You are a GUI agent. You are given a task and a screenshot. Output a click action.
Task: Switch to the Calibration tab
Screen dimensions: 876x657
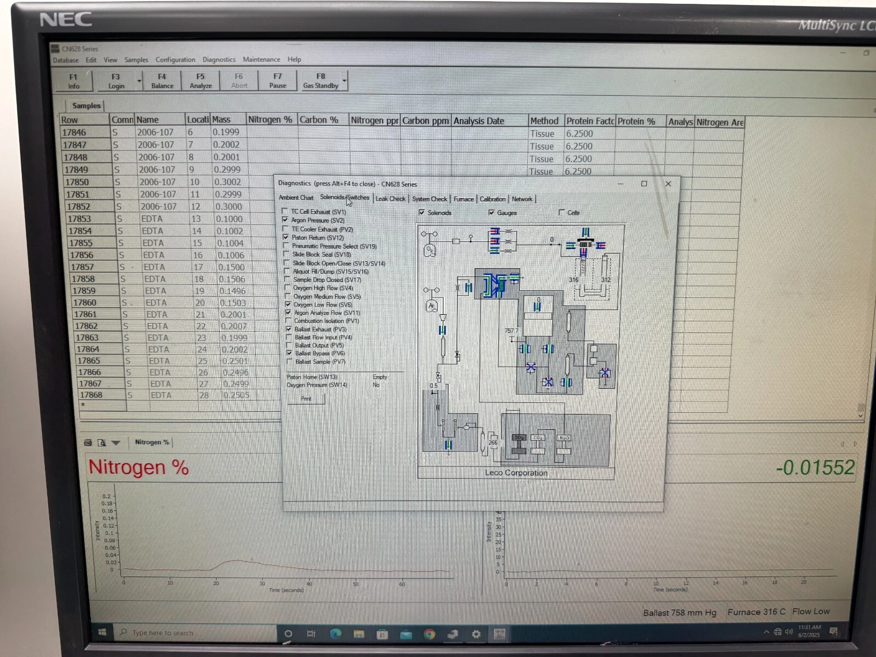(x=492, y=199)
